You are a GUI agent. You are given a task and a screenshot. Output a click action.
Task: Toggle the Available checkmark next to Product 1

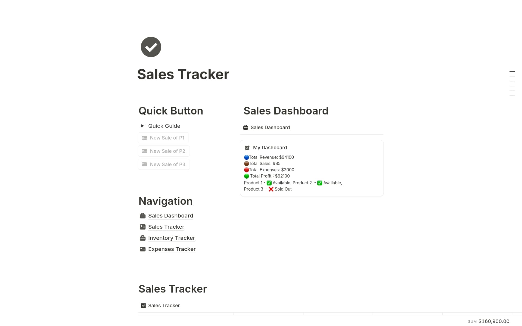click(269, 183)
